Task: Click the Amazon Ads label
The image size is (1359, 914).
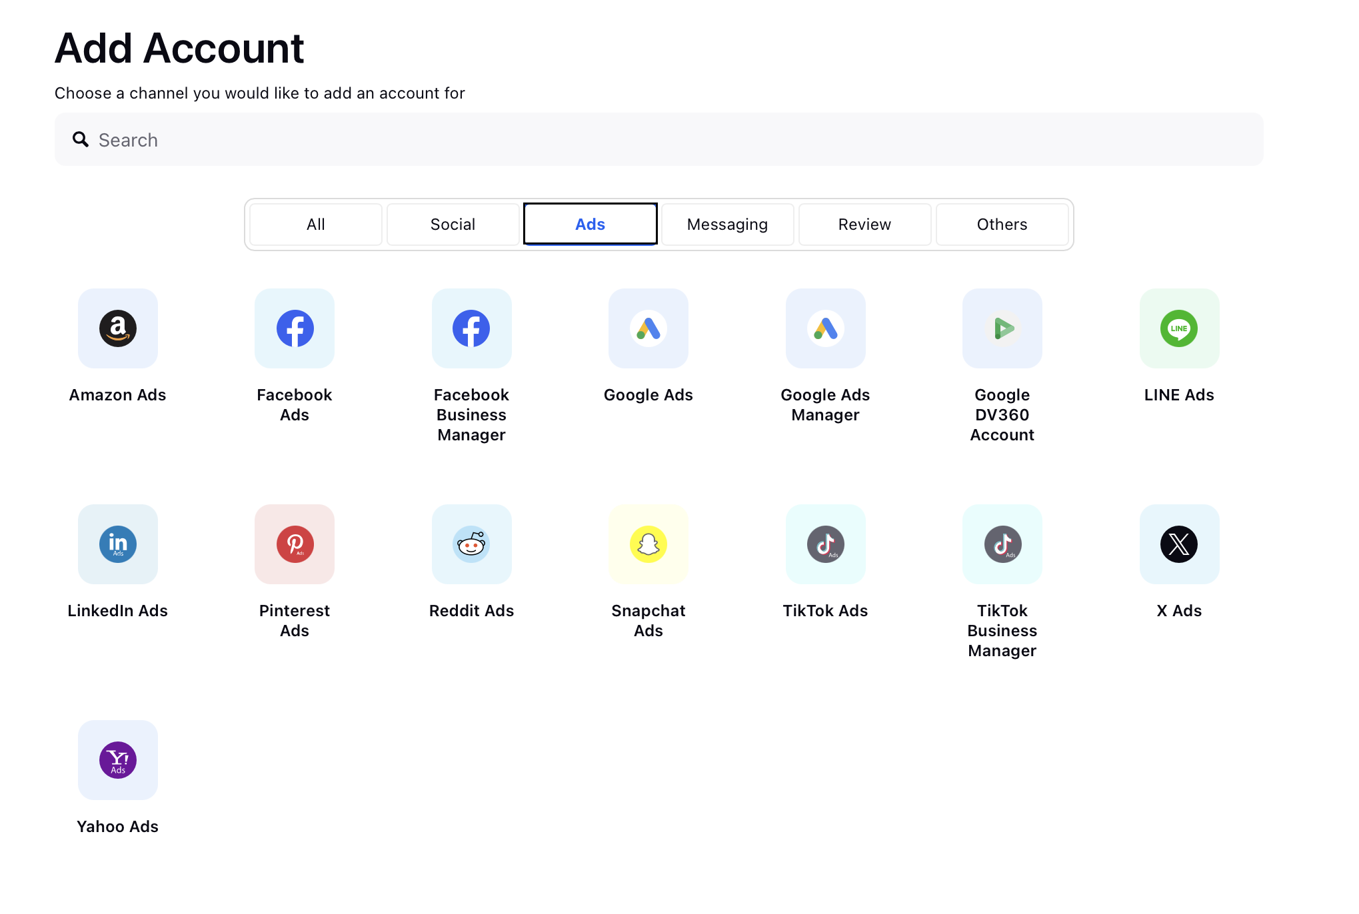Action: click(118, 395)
